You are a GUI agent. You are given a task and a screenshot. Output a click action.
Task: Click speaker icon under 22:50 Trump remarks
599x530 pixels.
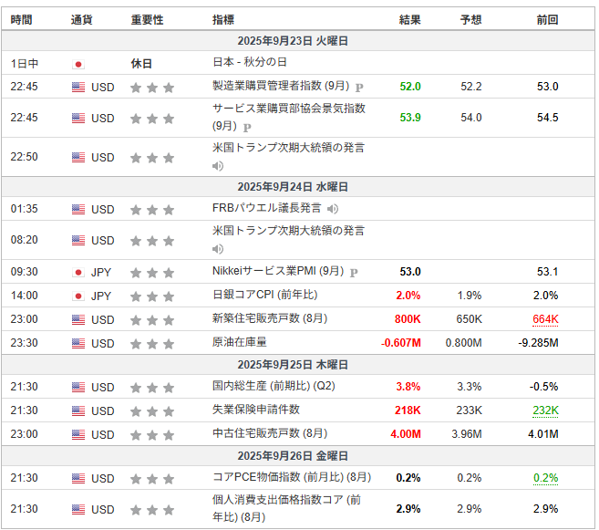[x=218, y=166]
